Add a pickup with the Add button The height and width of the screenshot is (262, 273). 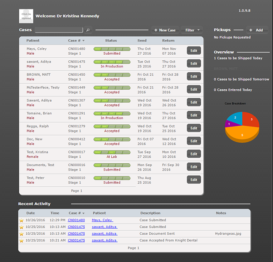pos(257,30)
